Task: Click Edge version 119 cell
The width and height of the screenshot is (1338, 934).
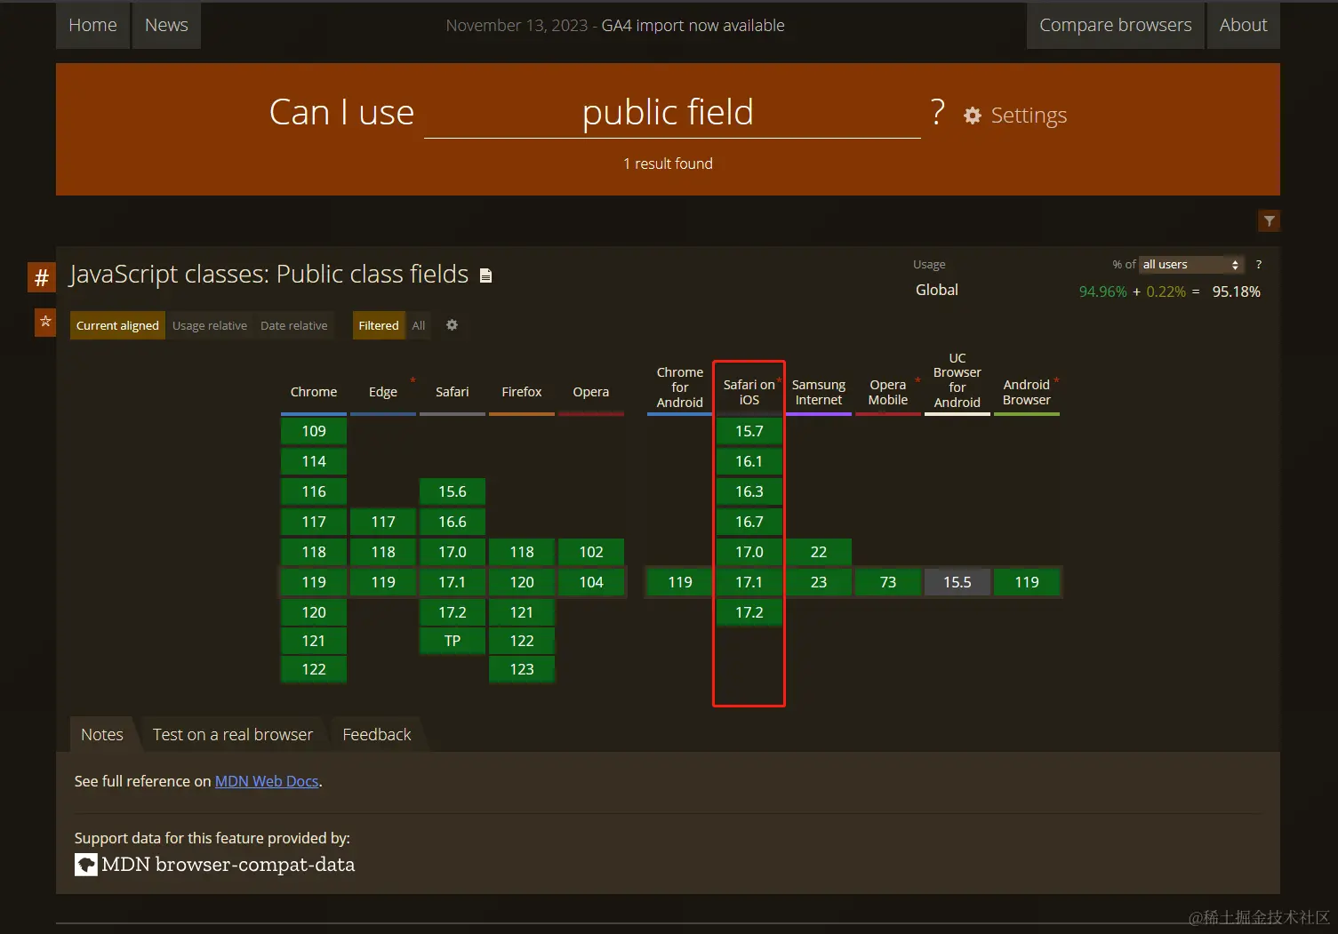Action: pyautogui.click(x=383, y=582)
